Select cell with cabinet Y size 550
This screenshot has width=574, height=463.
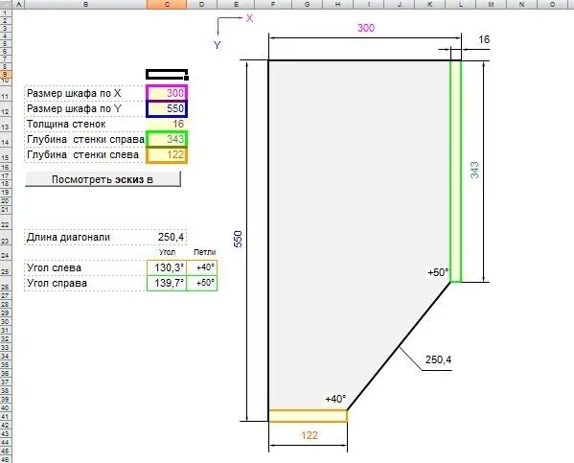pyautogui.click(x=167, y=108)
